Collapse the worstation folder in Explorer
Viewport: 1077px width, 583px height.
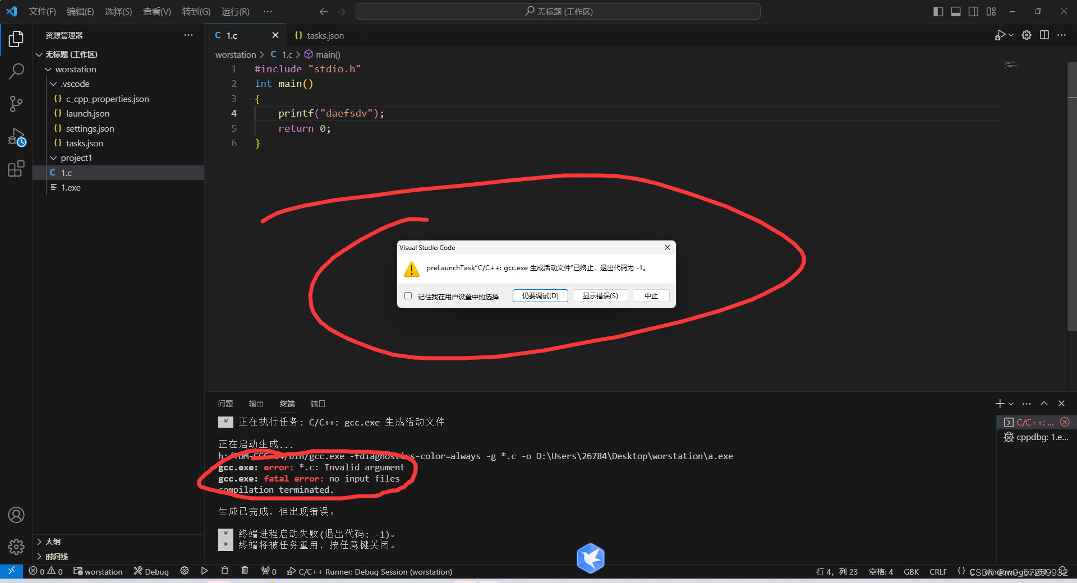[x=48, y=69]
